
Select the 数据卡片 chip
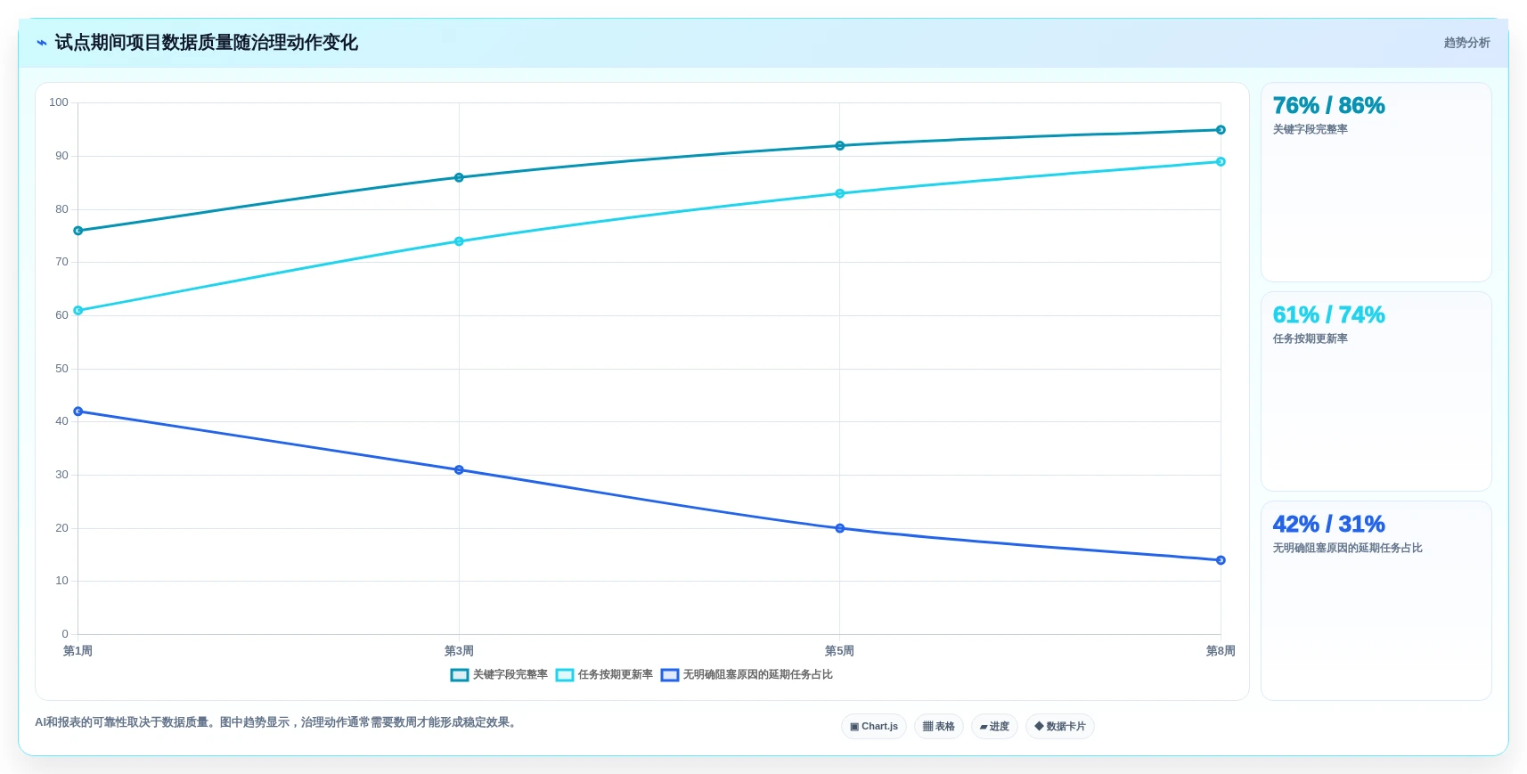(1060, 727)
